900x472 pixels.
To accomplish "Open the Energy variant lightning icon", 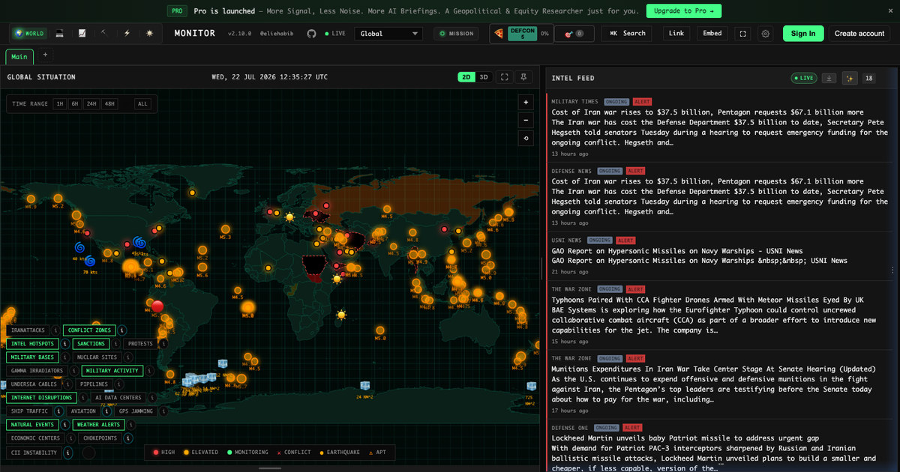I will (127, 34).
